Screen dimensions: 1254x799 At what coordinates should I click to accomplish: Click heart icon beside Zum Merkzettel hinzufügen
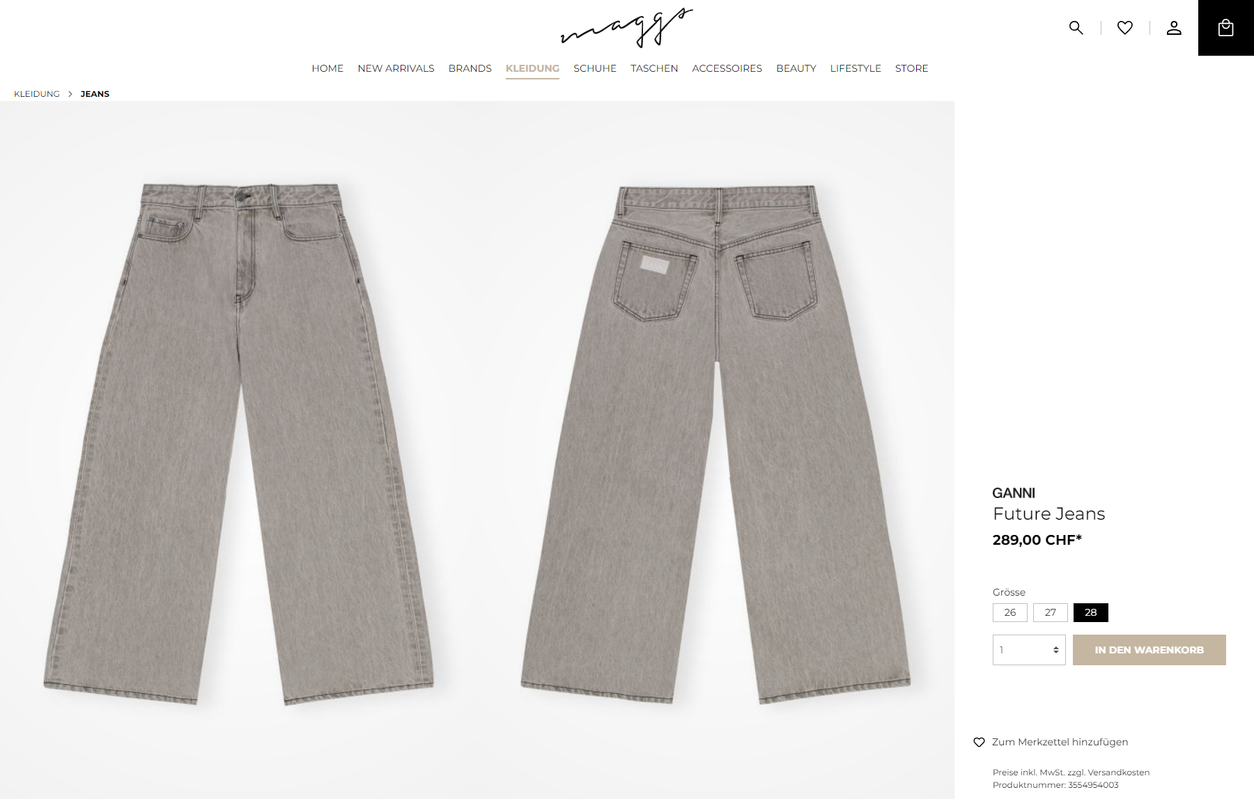[x=979, y=742]
